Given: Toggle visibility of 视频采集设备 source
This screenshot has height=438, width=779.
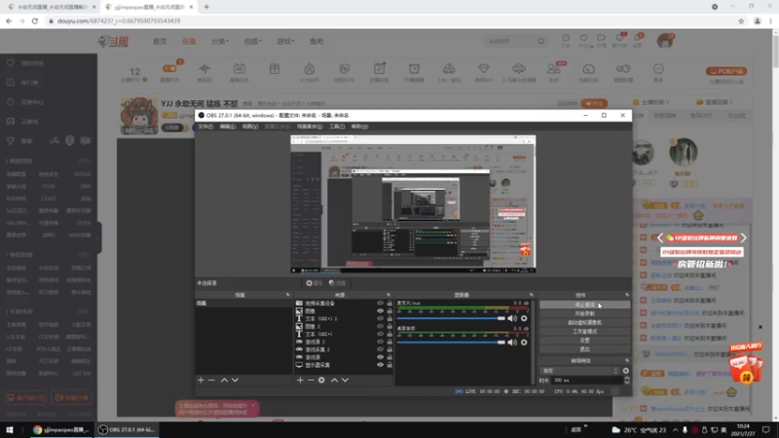Looking at the screenshot, I should [380, 303].
